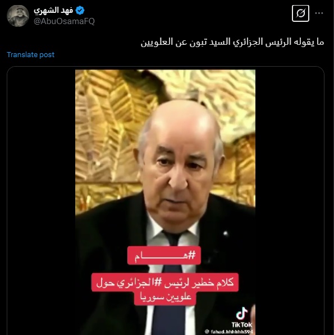Image resolution: width=334 pixels, height=335 pixels.
Task: Click the black bar left of video
Action: coord(41,202)
